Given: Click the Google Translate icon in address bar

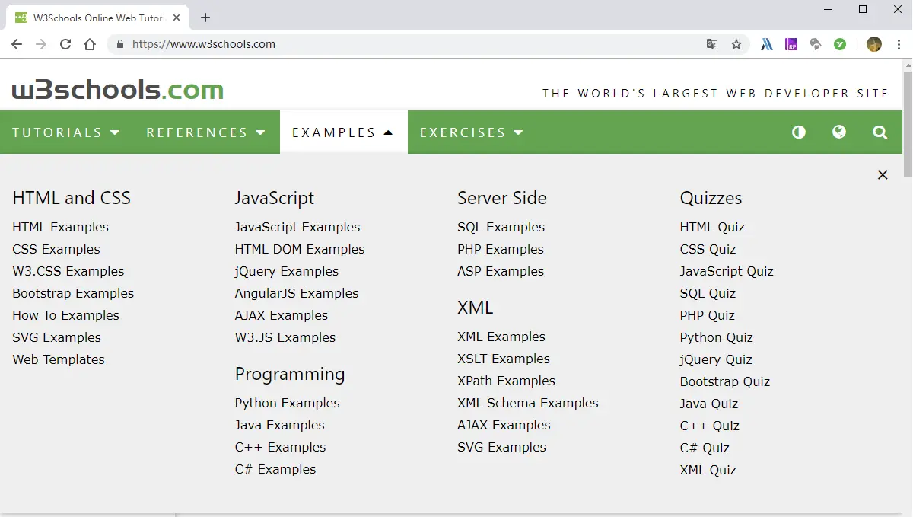Looking at the screenshot, I should click(712, 44).
